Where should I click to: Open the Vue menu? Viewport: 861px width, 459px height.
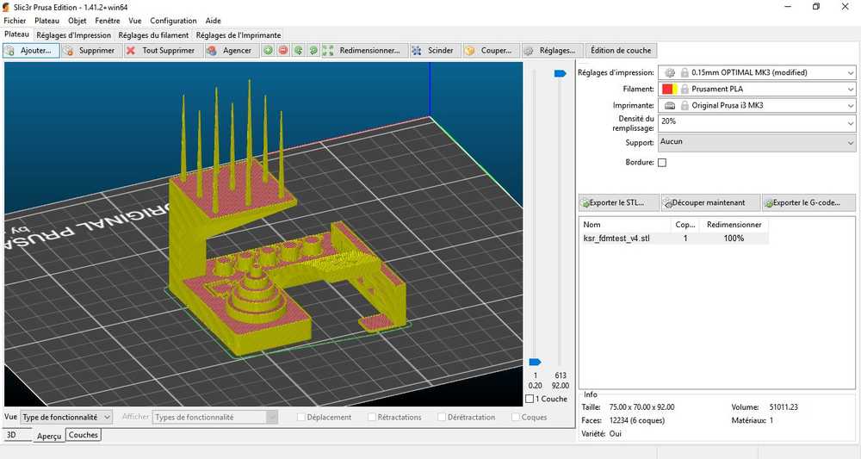click(135, 21)
